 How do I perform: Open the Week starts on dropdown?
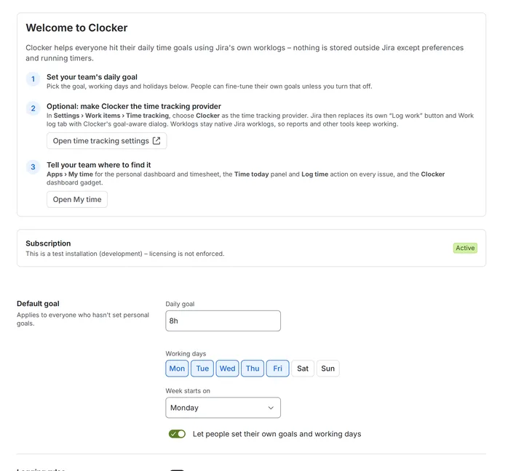pyautogui.click(x=223, y=408)
